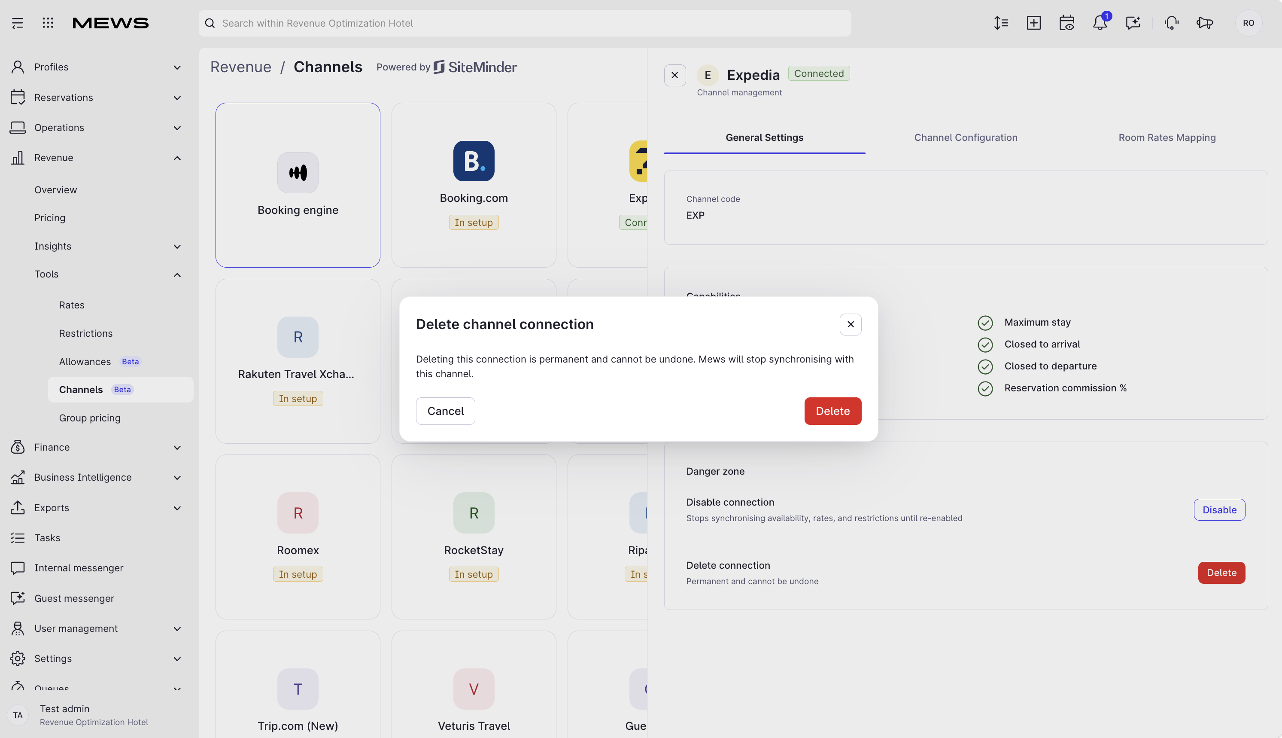This screenshot has height=738, width=1282.
Task: Switch to the Channel Configuration tab
Action: click(x=966, y=138)
